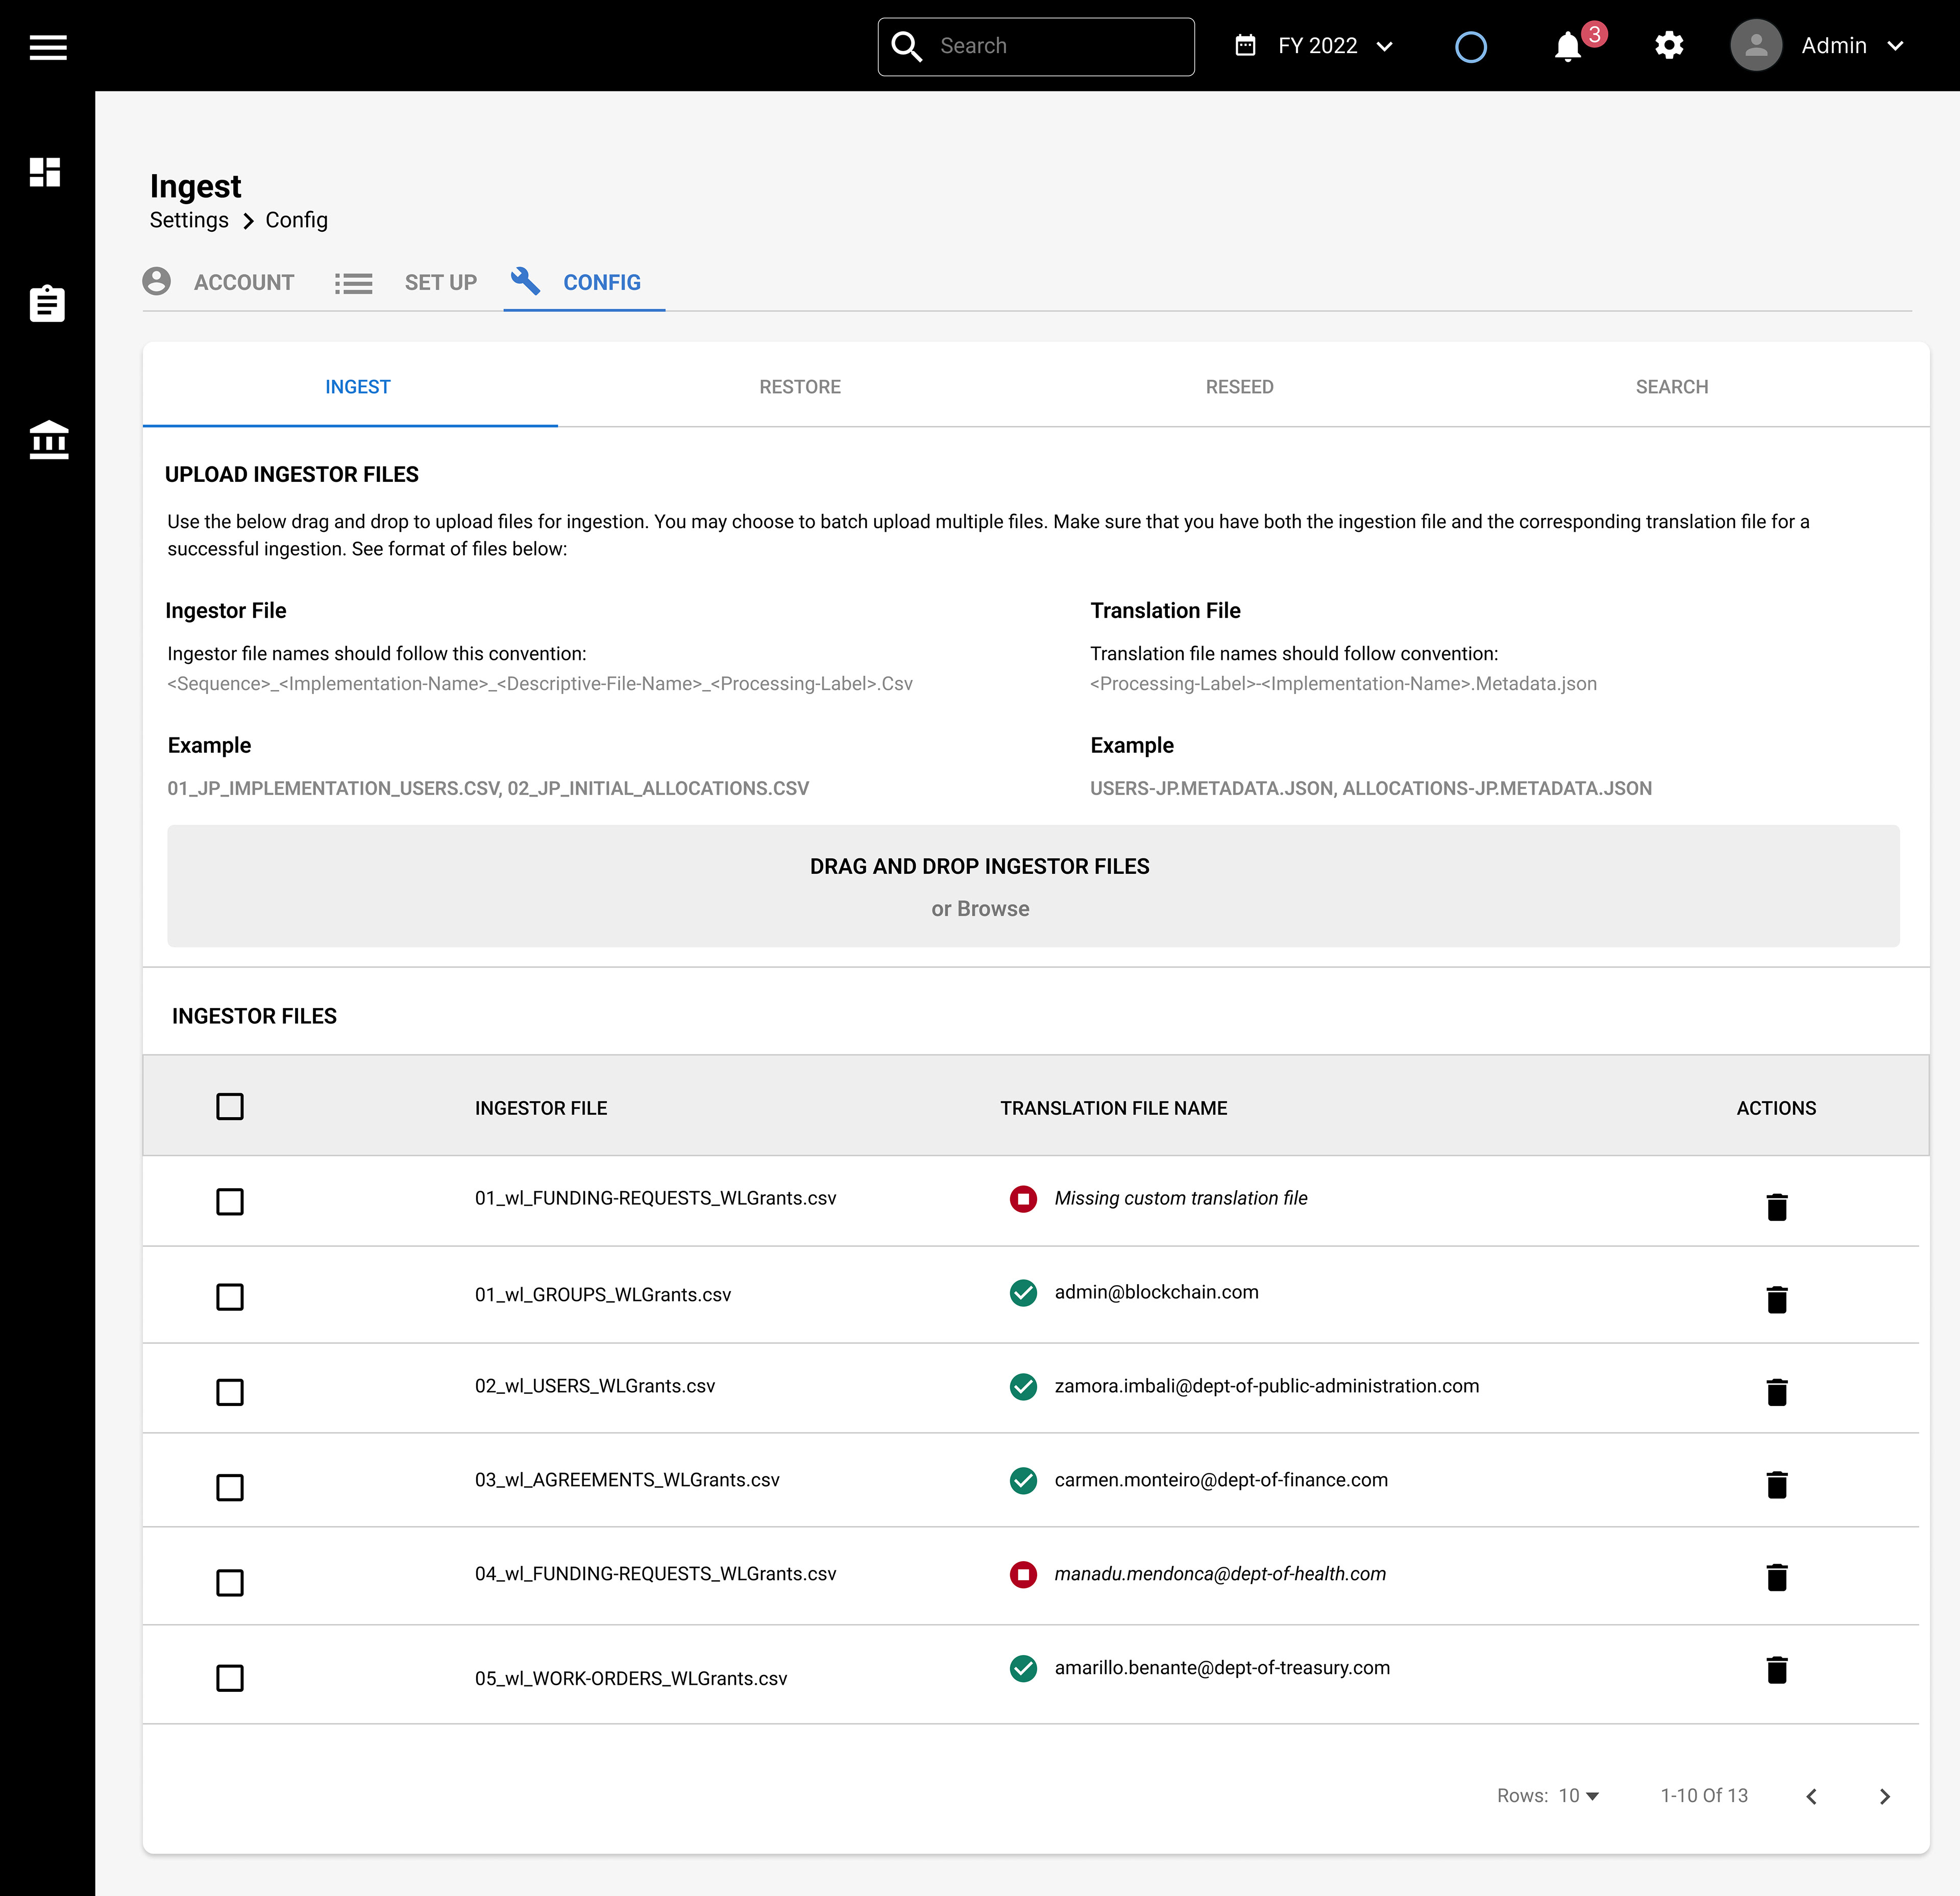
Task: Click TRANSLATION FILE NAME column header
Action: (x=1114, y=1108)
